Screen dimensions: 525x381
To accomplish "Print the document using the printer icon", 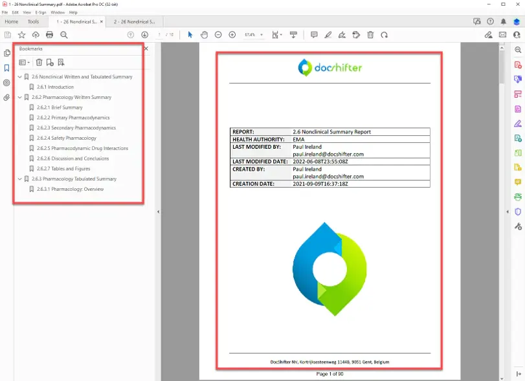I will click(50, 35).
